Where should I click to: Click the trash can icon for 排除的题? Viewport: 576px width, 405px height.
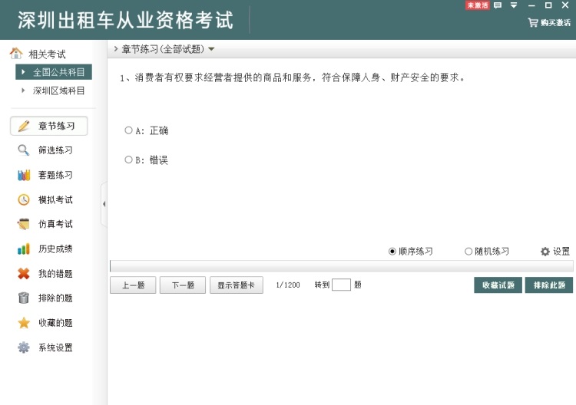(24, 298)
